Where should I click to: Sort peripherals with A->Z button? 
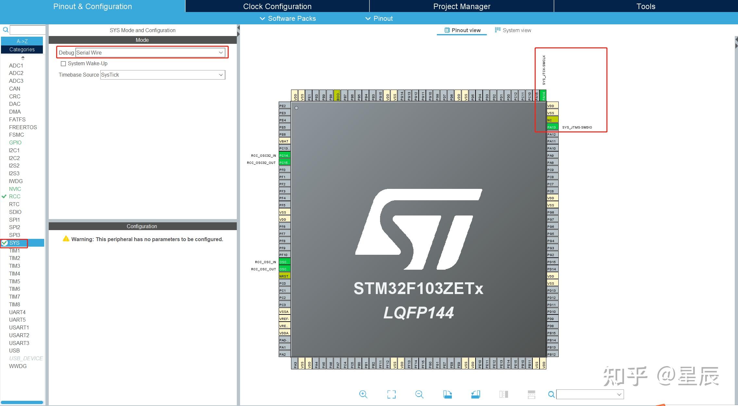[x=22, y=41]
